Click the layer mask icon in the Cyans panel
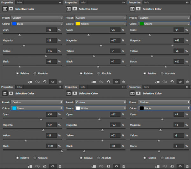This screenshot has height=169, width=191. [11, 93]
